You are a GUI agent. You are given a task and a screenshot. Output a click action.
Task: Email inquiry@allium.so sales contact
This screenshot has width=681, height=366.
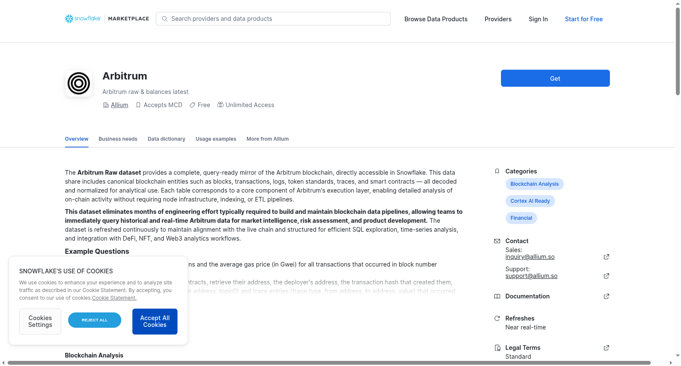point(530,257)
